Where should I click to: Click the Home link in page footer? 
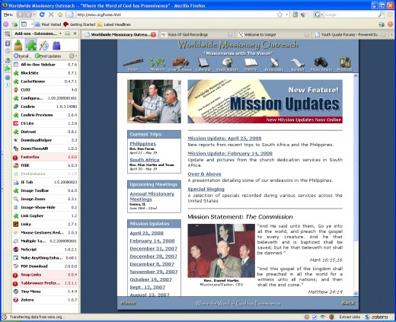128,303
